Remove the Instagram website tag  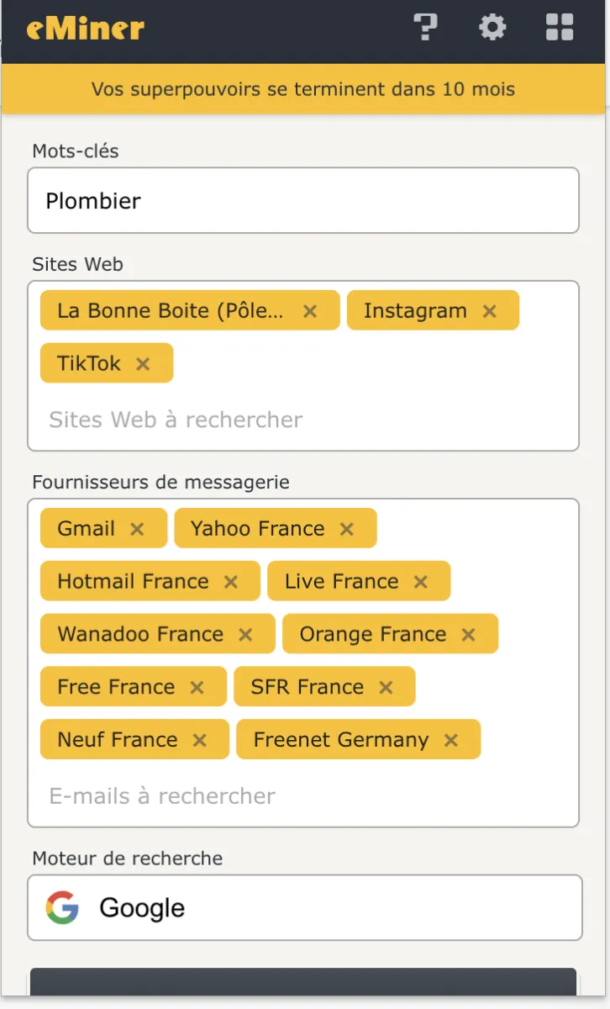[x=490, y=311]
